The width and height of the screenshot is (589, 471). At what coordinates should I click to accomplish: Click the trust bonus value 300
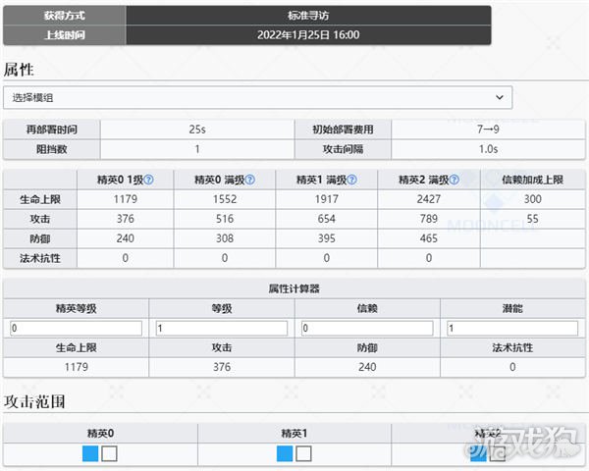point(533,199)
